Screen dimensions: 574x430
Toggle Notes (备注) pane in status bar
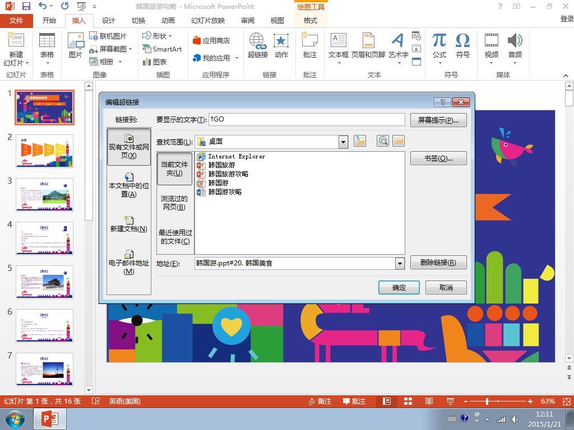tap(320, 401)
